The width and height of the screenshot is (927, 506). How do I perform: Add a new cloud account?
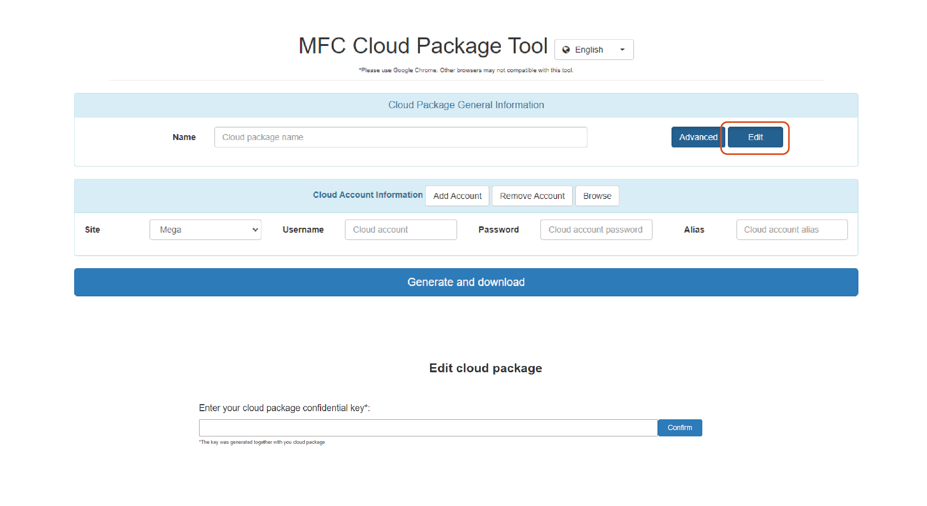click(x=457, y=196)
